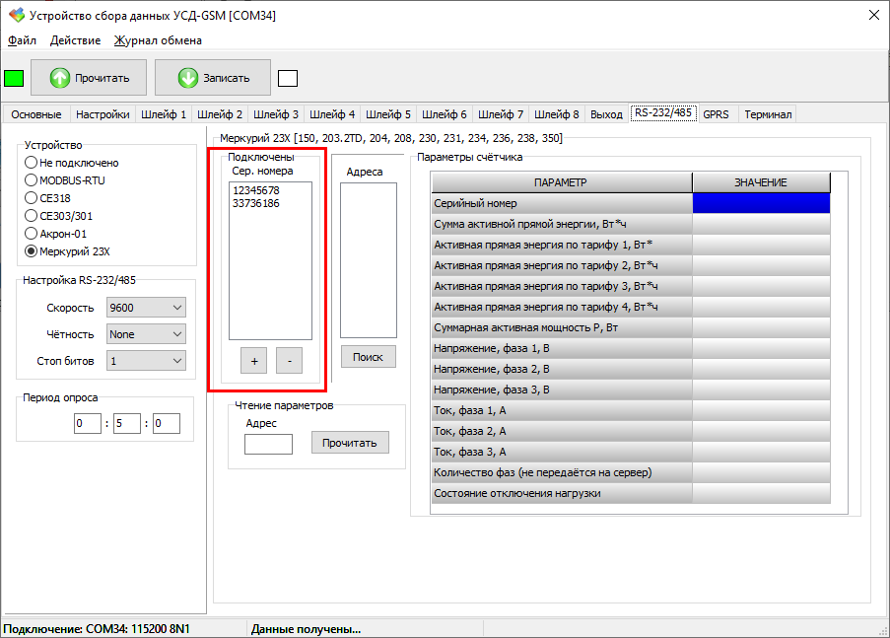This screenshot has width=890, height=638.
Task: Open the Шлейф 6 tab
Action: [x=445, y=114]
